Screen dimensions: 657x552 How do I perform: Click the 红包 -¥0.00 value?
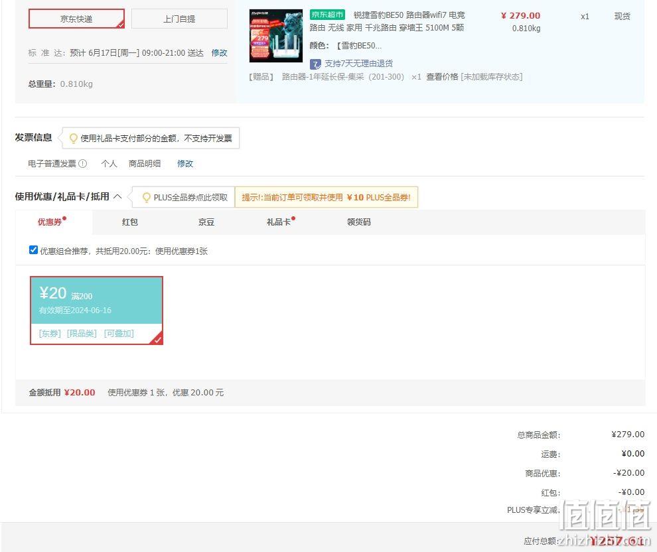[631, 492]
